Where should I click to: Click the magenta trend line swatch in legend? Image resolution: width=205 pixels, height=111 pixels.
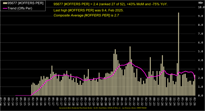(x=5, y=8)
